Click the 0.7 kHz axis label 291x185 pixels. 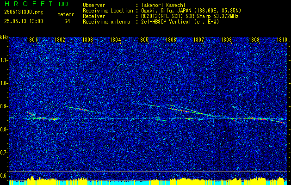(4, 153)
